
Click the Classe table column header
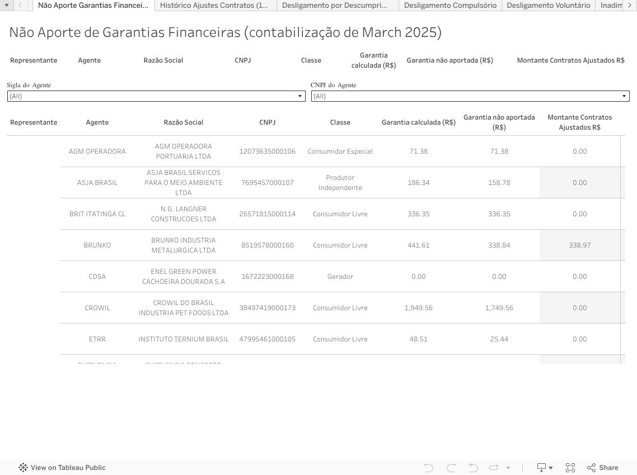pos(340,122)
